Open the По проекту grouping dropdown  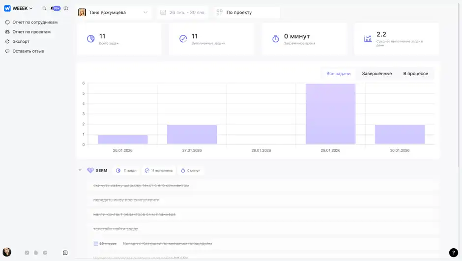[247, 12]
